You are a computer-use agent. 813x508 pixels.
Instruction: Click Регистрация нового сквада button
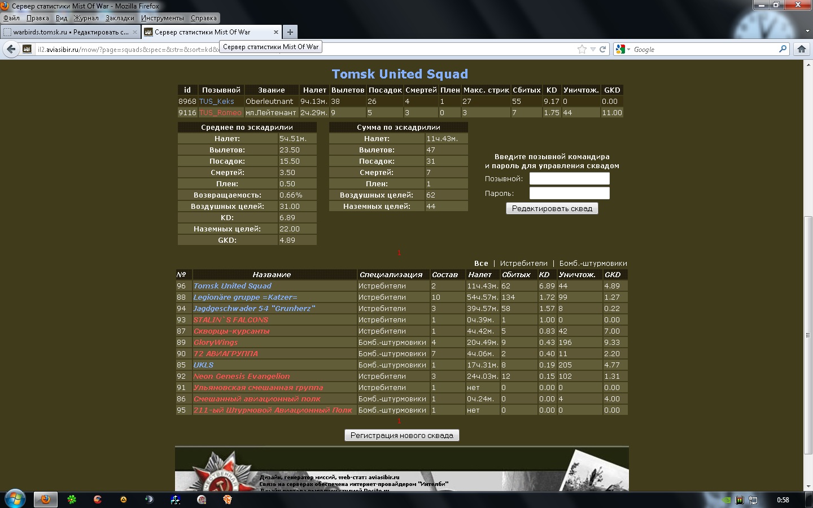coord(401,435)
